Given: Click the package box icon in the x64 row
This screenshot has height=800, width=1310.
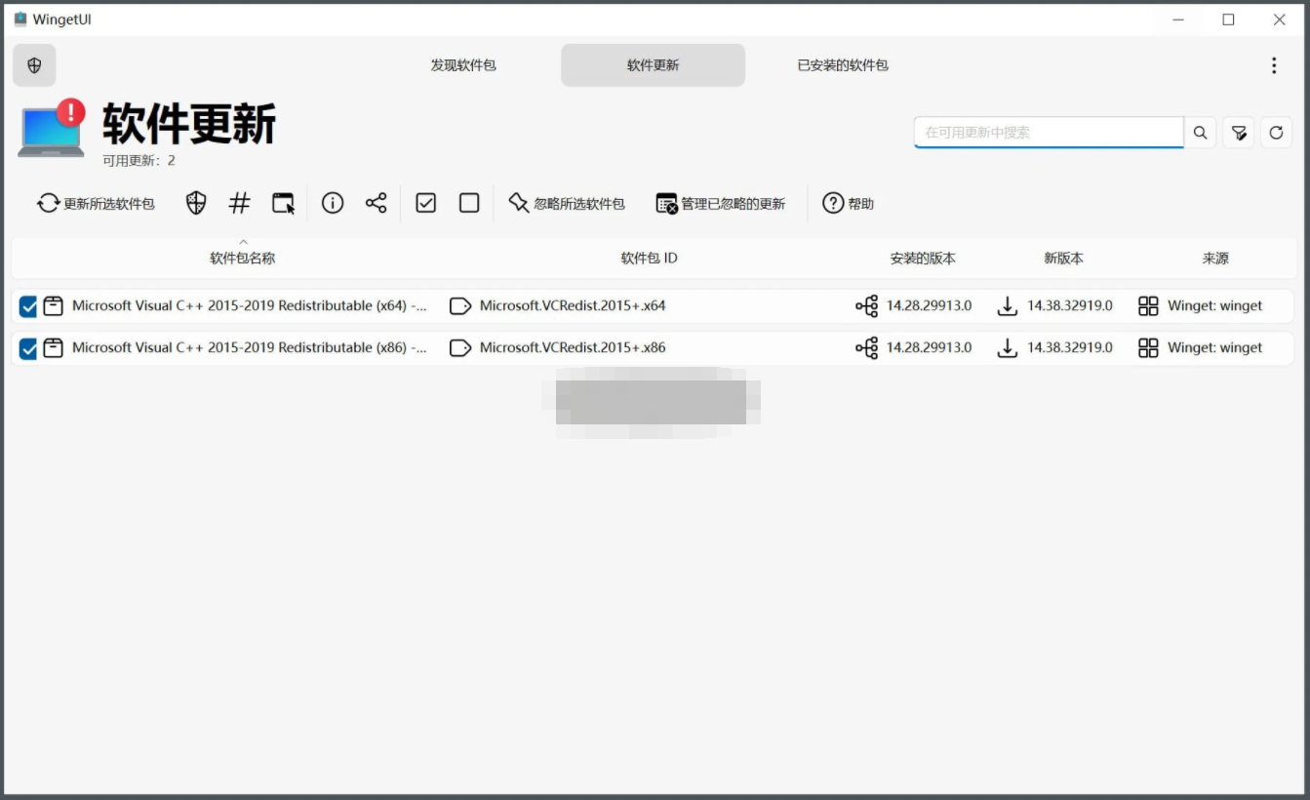Looking at the screenshot, I should [54, 306].
